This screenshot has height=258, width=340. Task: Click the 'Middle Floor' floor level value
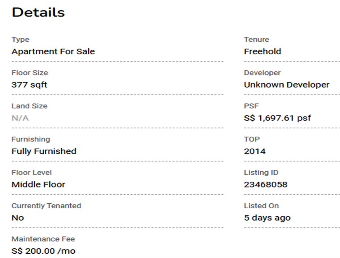point(38,185)
